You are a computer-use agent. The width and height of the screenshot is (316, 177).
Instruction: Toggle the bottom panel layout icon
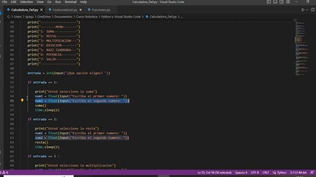click(x=275, y=2)
